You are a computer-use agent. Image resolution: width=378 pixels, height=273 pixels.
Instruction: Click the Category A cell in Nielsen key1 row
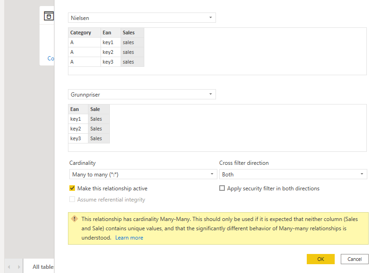point(84,42)
